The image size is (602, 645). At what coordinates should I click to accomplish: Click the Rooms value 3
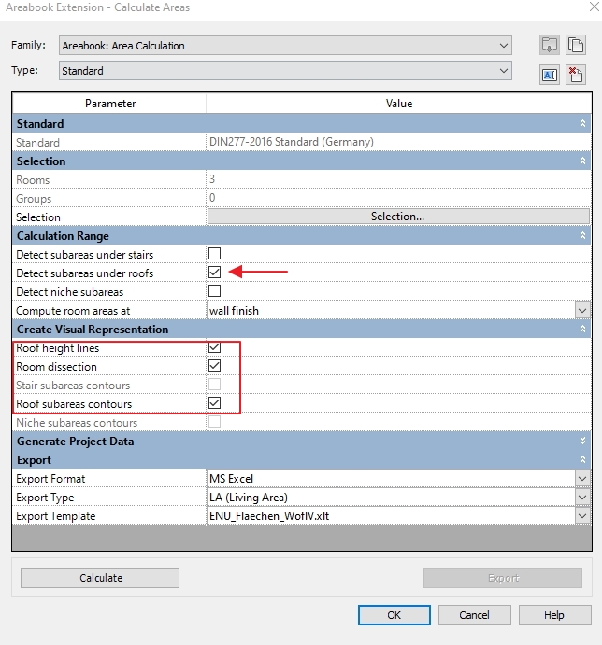click(212, 179)
